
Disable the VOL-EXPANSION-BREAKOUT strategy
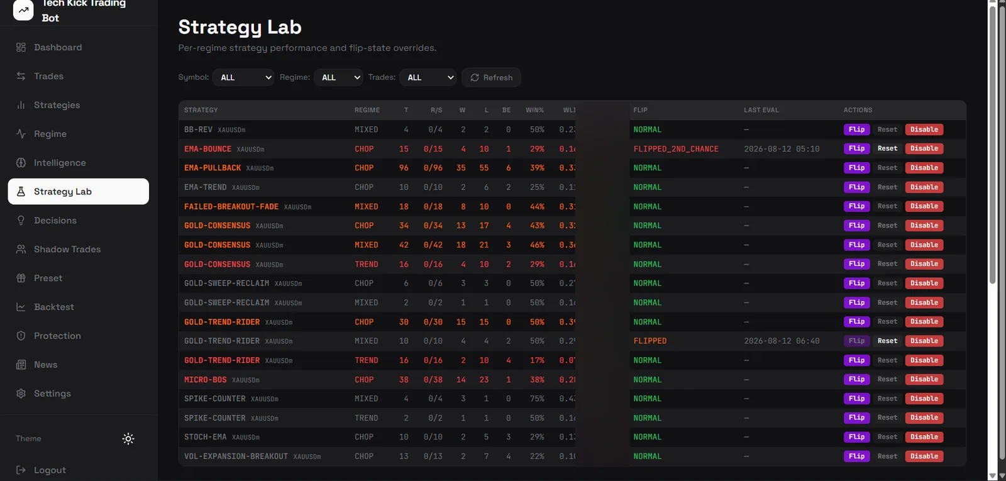point(924,456)
